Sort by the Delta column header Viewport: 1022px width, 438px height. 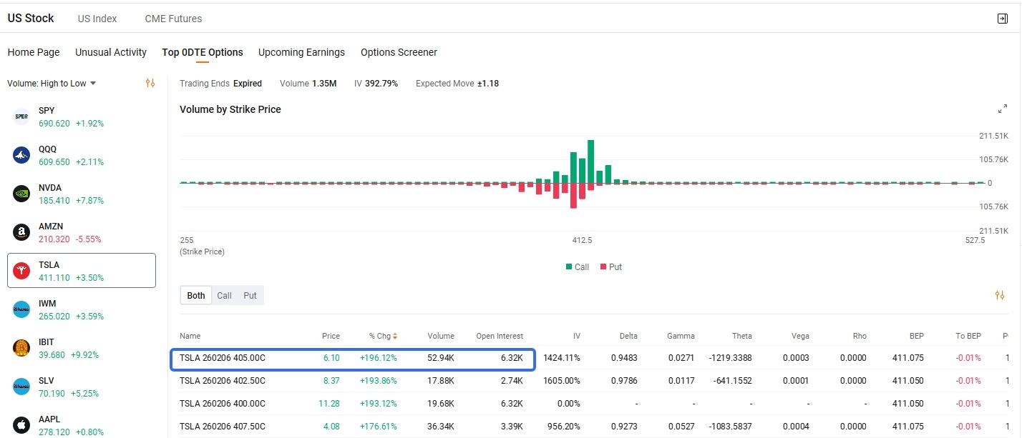click(x=628, y=336)
